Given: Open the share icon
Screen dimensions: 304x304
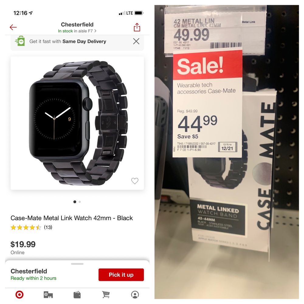Looking at the screenshot, I should [137, 27].
